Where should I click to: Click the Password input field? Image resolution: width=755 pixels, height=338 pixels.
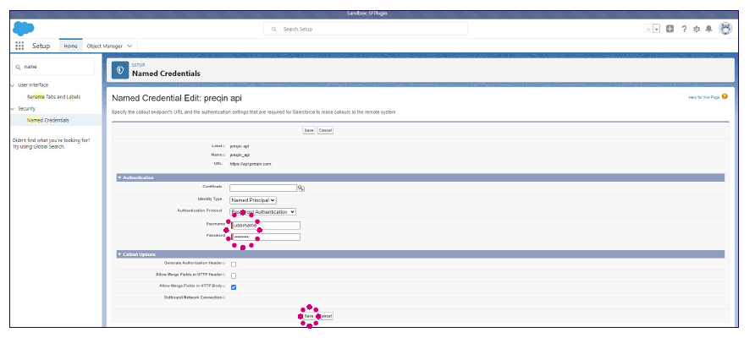click(x=265, y=237)
